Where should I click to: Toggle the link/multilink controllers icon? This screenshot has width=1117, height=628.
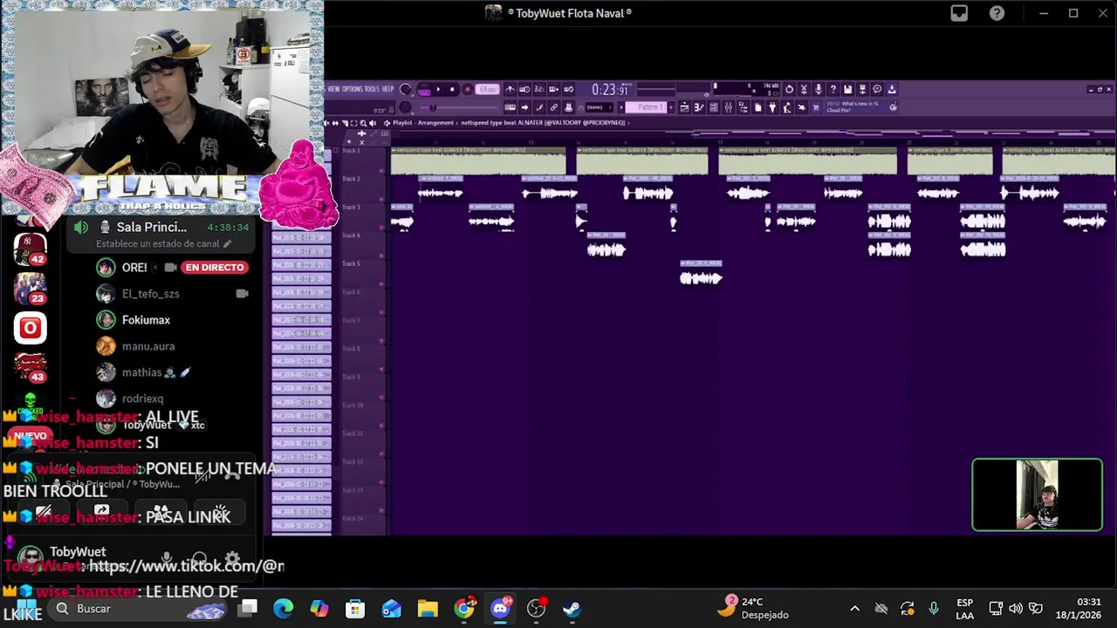point(553,107)
